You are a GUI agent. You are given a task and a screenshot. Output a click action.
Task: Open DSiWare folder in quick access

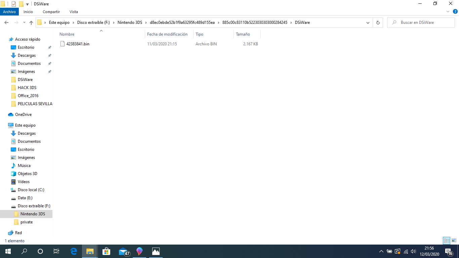25,80
